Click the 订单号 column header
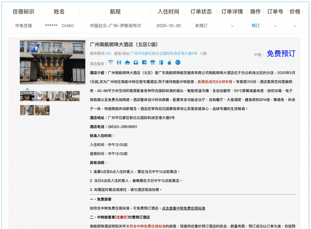Viewport: 311px width, 229px height. [x=275, y=12]
